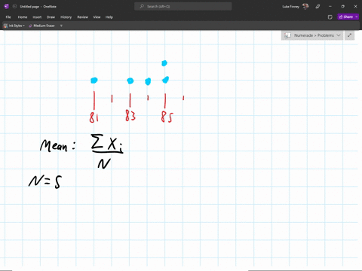The height and width of the screenshot is (271, 362).
Task: Open the sticky notes feed icon
Action: point(330,17)
